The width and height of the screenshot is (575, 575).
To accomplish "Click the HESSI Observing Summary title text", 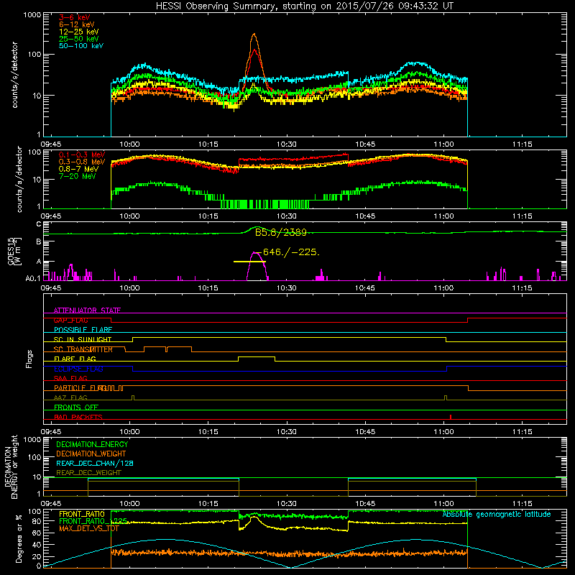I will (305, 6).
